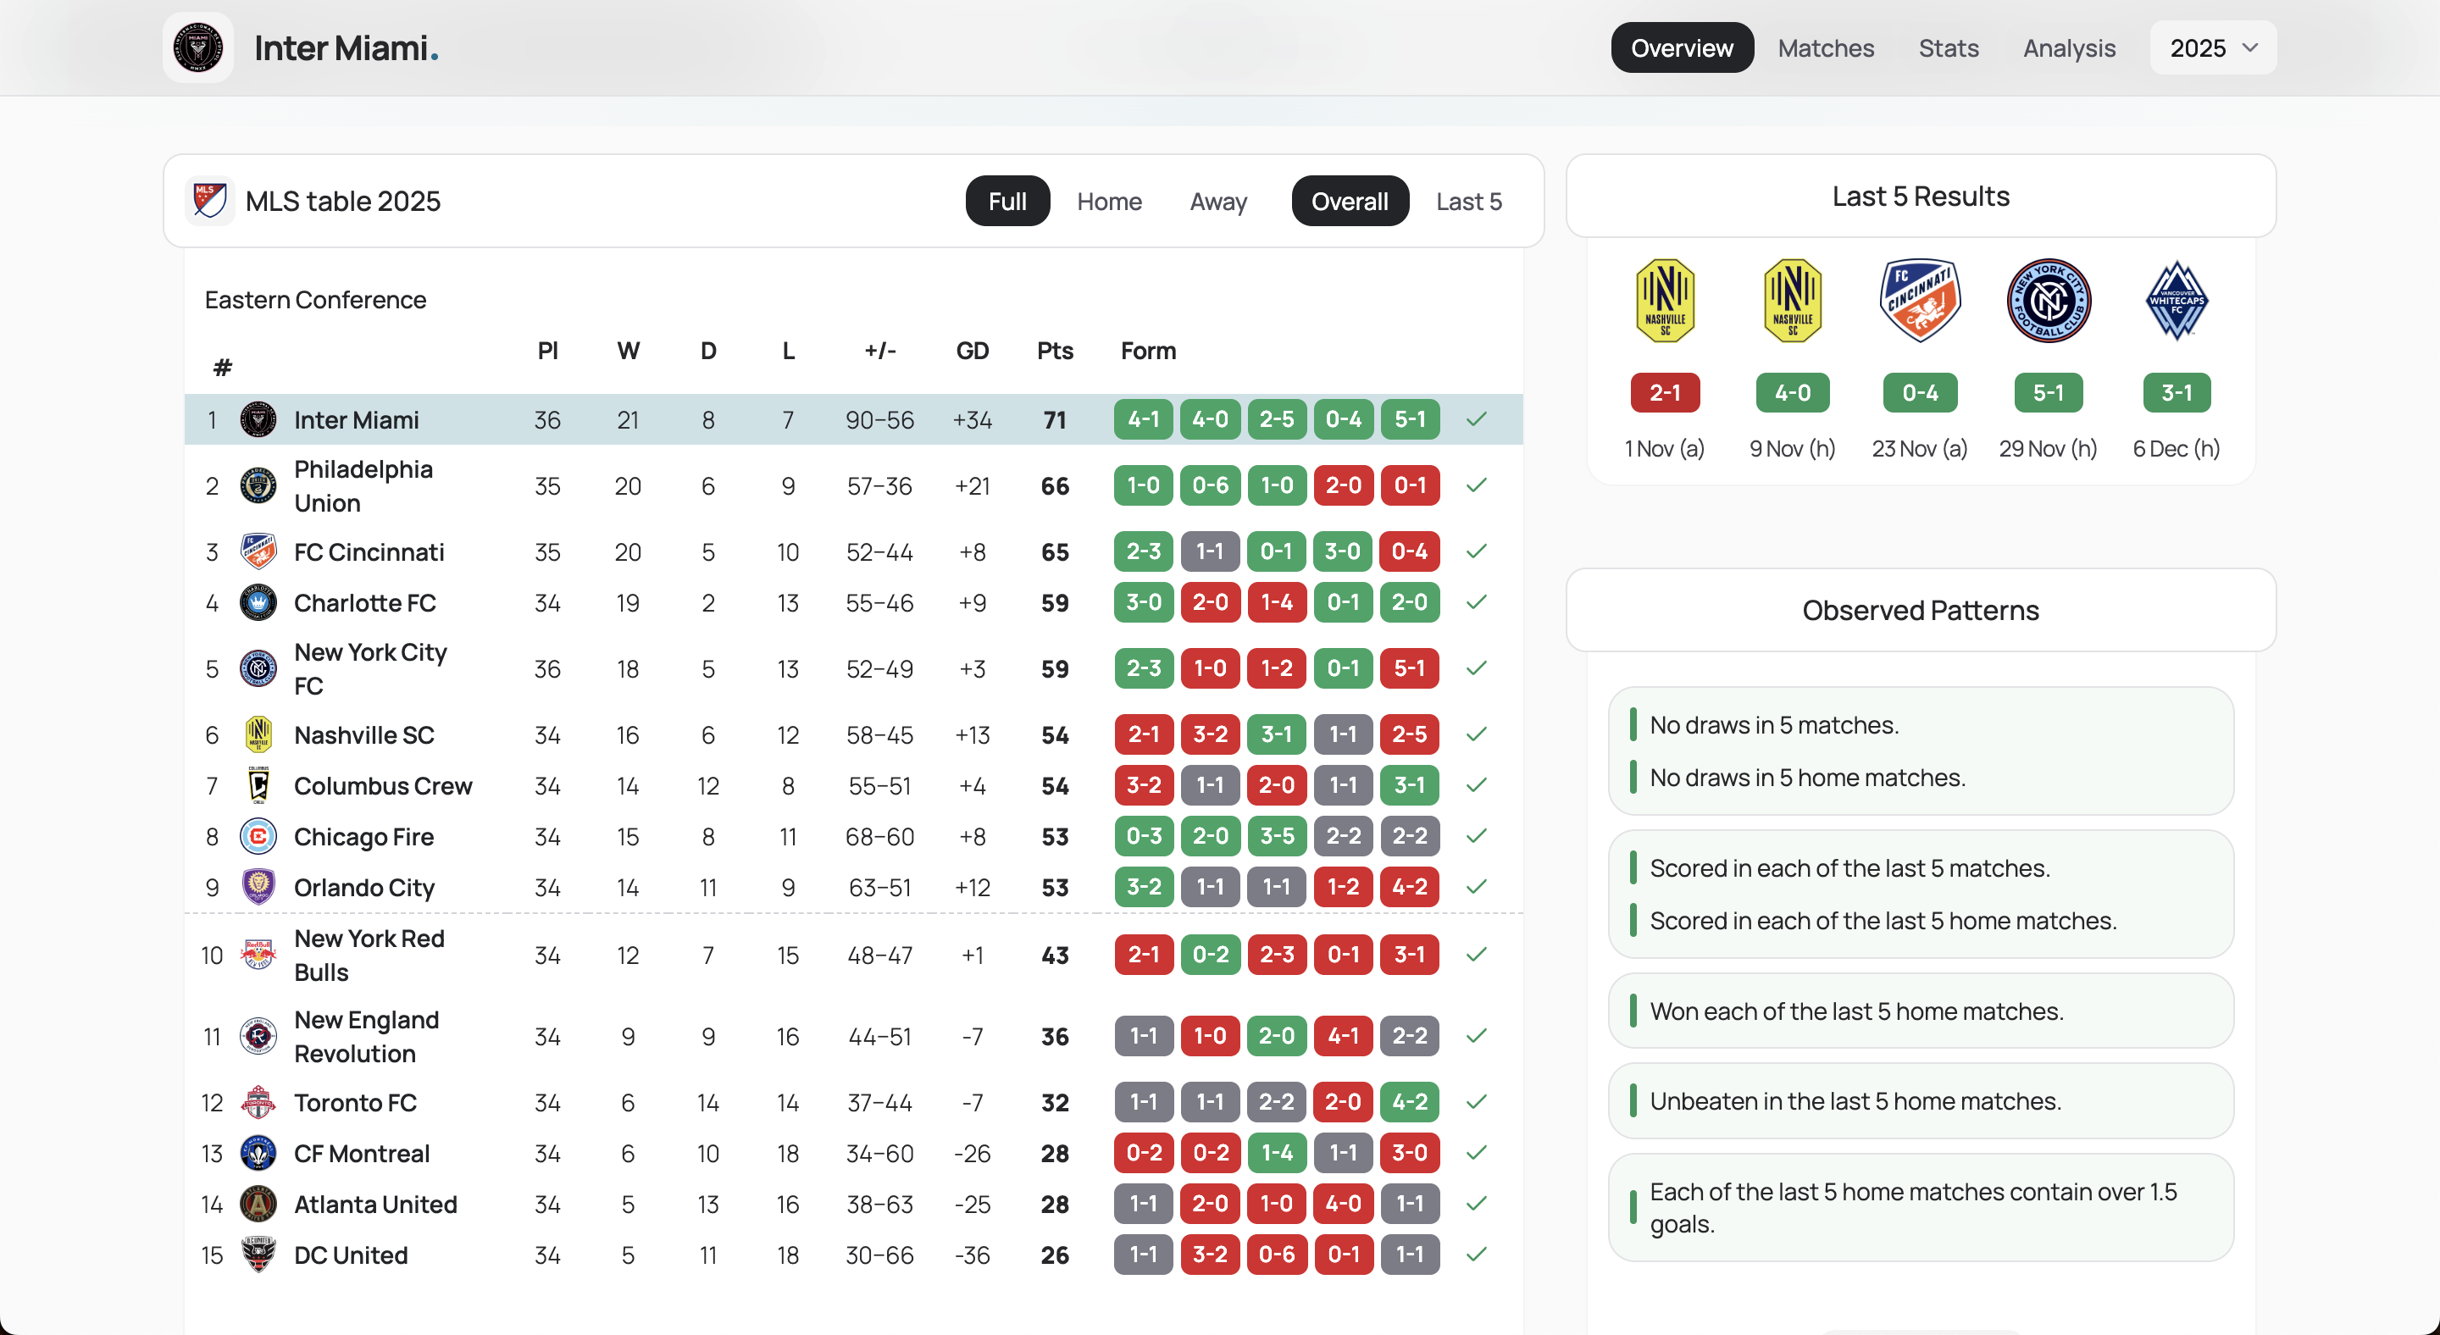Click the MLS logo beside table title
This screenshot has width=2440, height=1335.
(209, 200)
